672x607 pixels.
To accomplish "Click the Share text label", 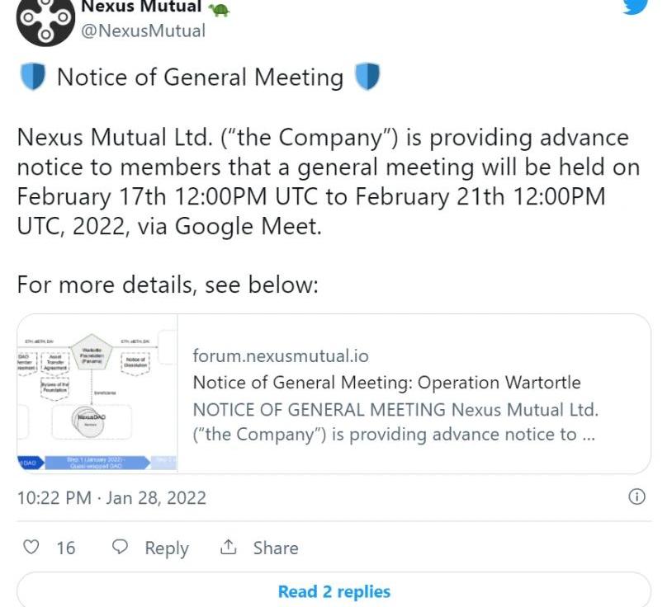I will pos(276,548).
